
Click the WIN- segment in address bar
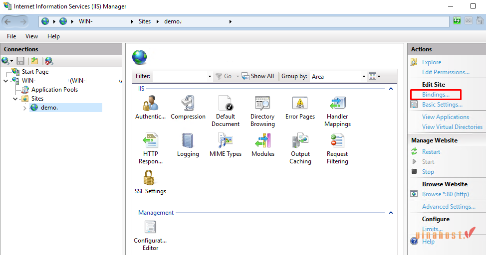coord(85,21)
